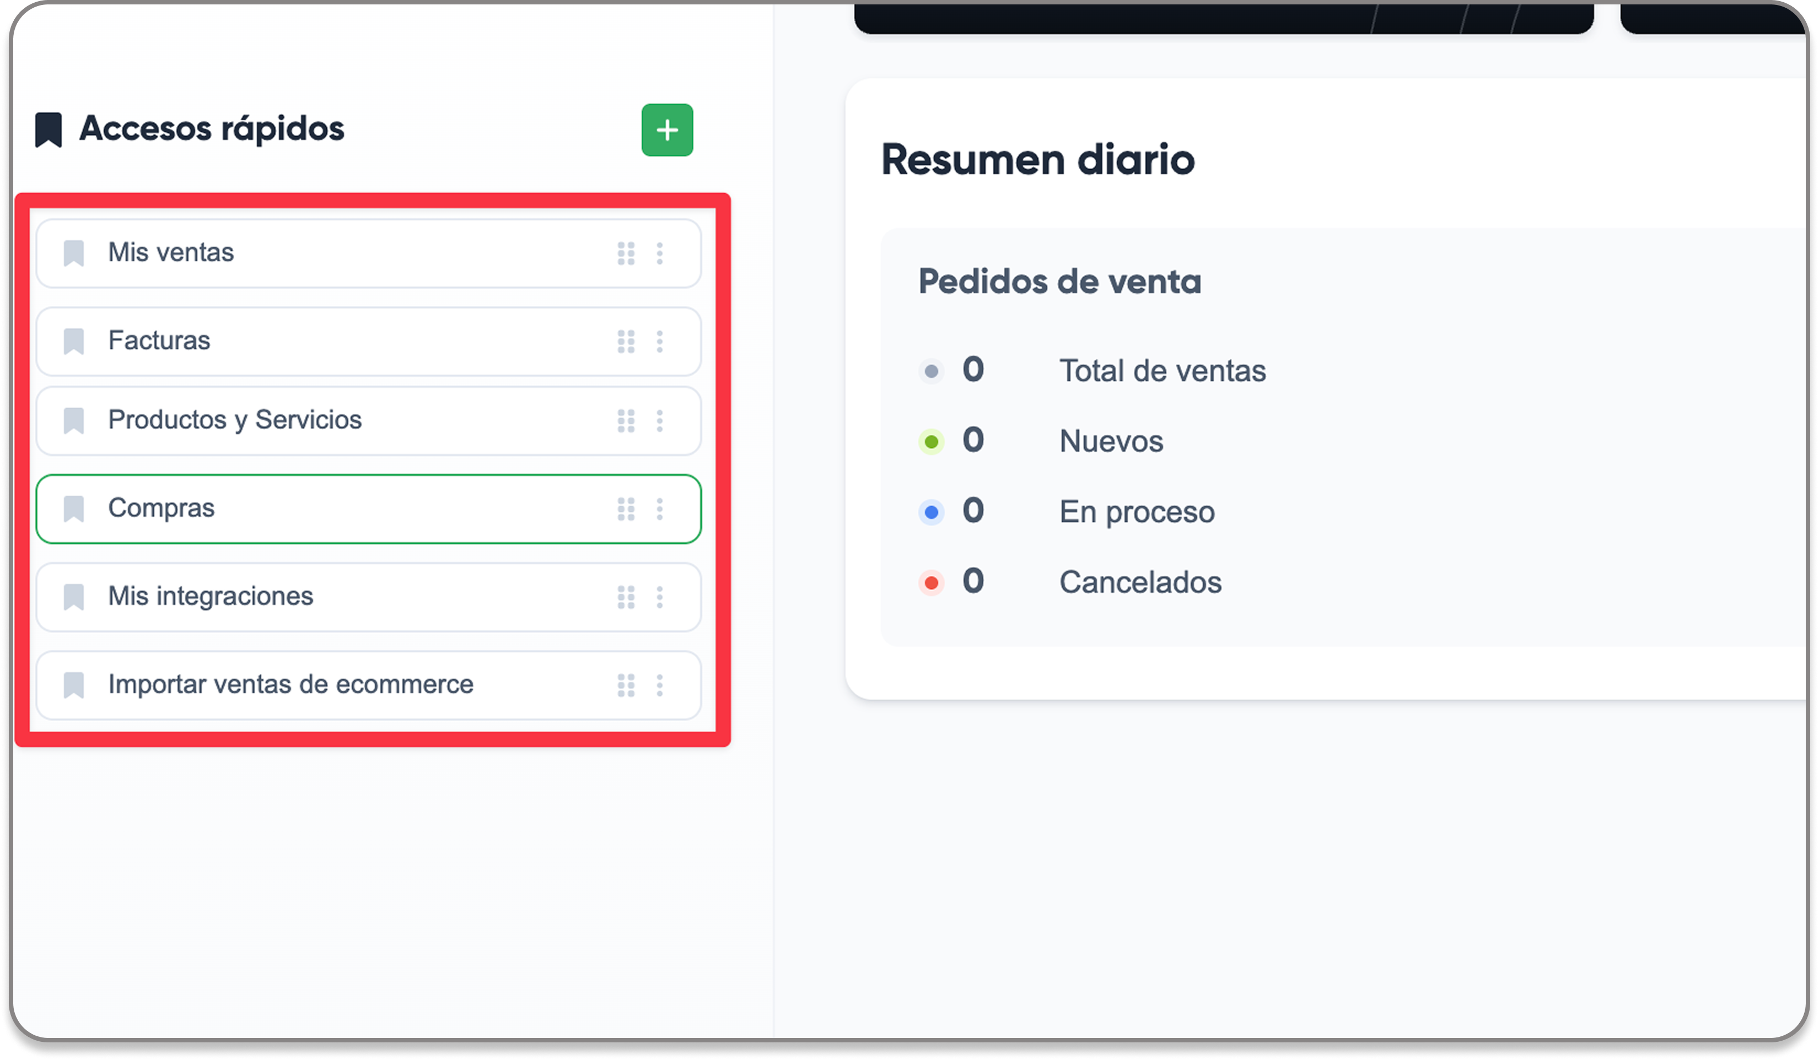Add a new quick access shortcut
This screenshot has width=1819, height=1060.
(667, 130)
